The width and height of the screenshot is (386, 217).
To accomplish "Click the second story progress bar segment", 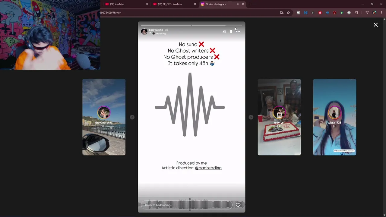I will click(217, 25).
